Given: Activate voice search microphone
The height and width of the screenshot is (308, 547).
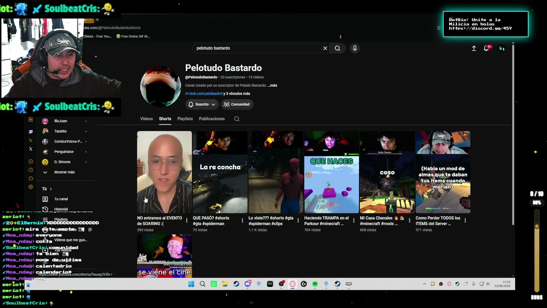Looking at the screenshot, I should click(355, 48).
